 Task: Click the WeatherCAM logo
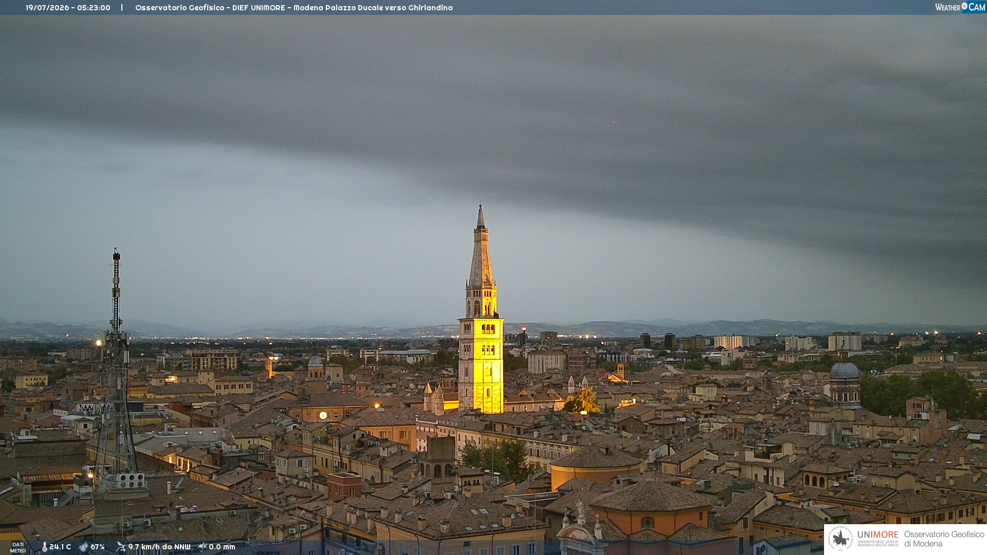(960, 7)
